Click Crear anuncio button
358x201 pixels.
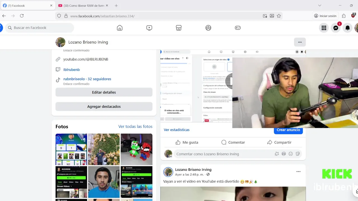(x=288, y=130)
